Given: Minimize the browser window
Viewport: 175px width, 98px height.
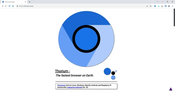Looking at the screenshot, I should point(162,2).
